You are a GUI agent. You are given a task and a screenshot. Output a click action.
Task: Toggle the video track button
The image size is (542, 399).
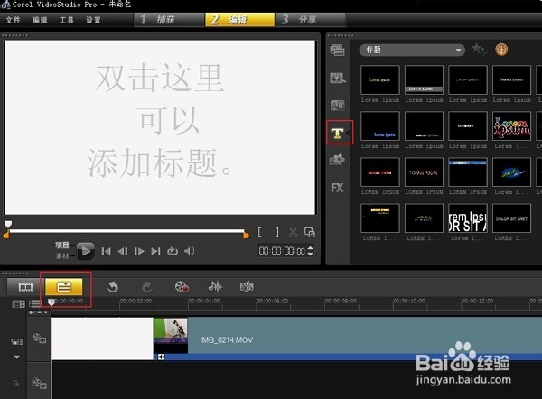tap(39, 339)
